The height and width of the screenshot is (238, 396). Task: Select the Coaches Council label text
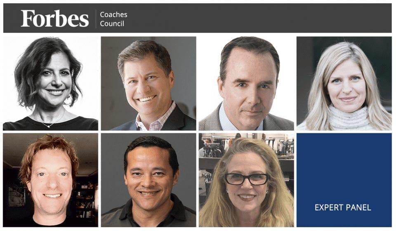(x=113, y=19)
